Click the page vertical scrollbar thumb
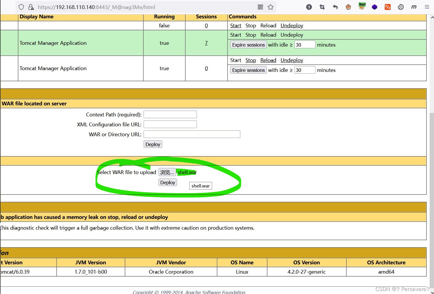434x294 pixels. click(432, 201)
